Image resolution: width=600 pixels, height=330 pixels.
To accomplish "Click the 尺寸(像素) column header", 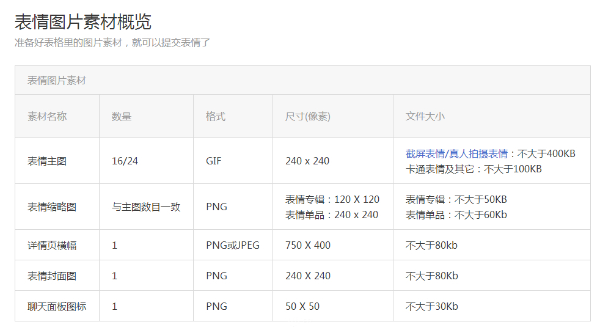I will click(333, 116).
